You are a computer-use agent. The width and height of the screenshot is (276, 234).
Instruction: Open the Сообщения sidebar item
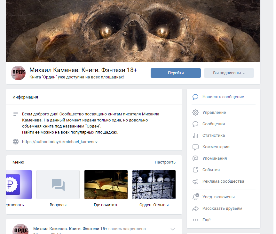point(213,124)
